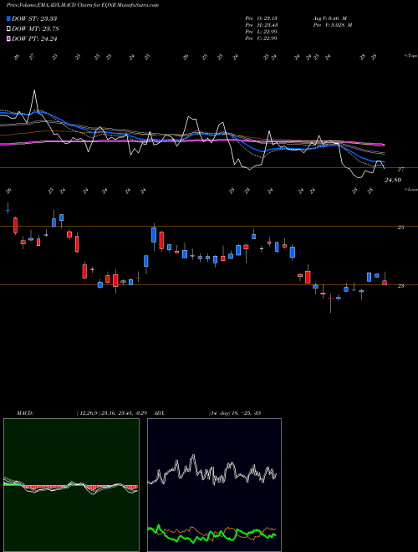Click the 27 level axis label
Image resolution: width=418 pixels, height=552 pixels.
coord(400,169)
